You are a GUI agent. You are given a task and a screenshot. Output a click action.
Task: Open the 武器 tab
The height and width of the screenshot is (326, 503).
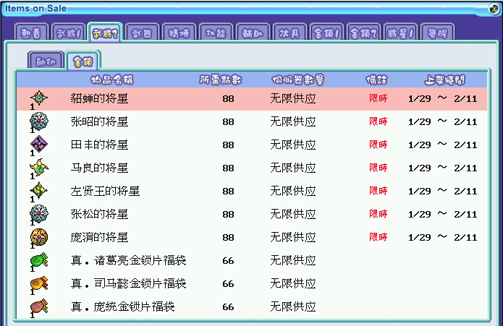[x=143, y=33]
